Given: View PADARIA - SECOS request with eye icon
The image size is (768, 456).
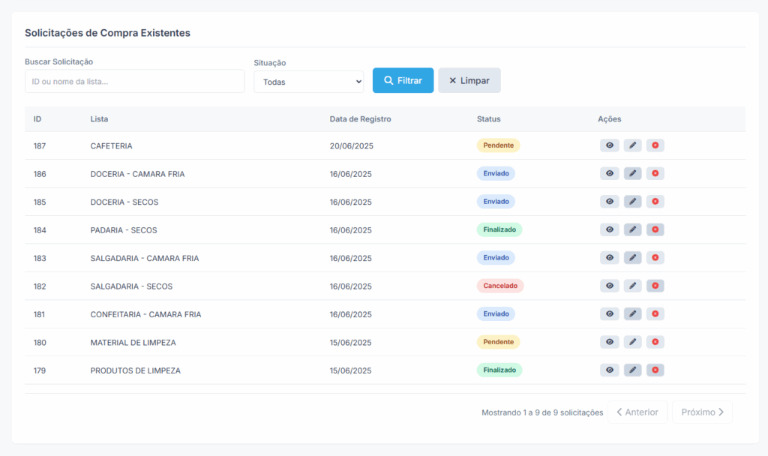Looking at the screenshot, I should pos(609,229).
